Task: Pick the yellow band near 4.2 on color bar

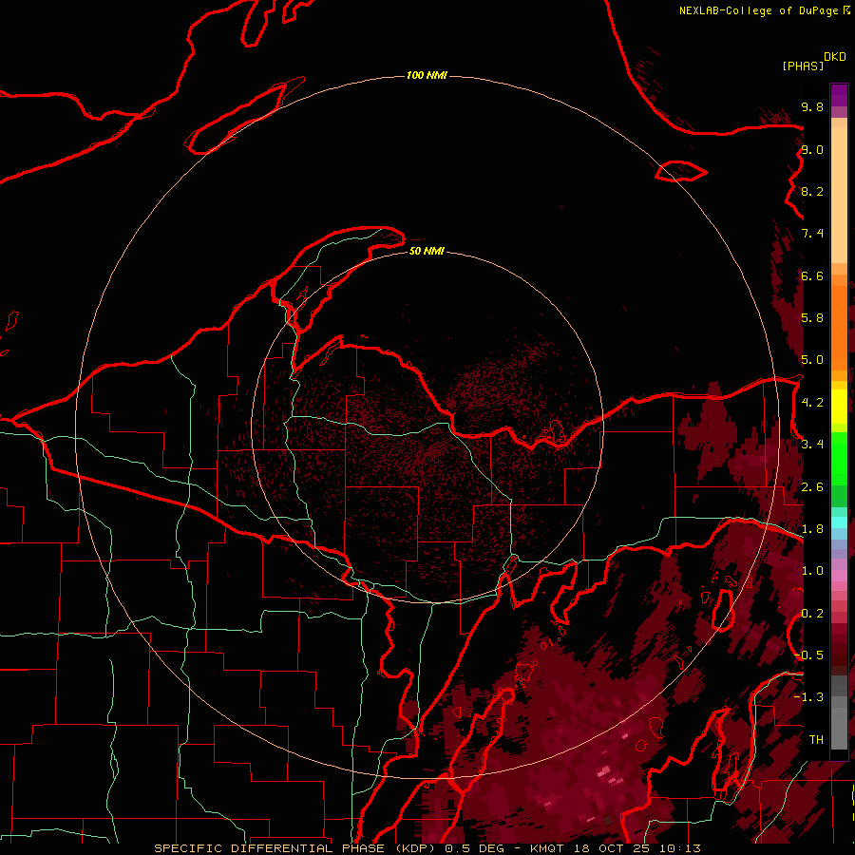Action: point(839,407)
